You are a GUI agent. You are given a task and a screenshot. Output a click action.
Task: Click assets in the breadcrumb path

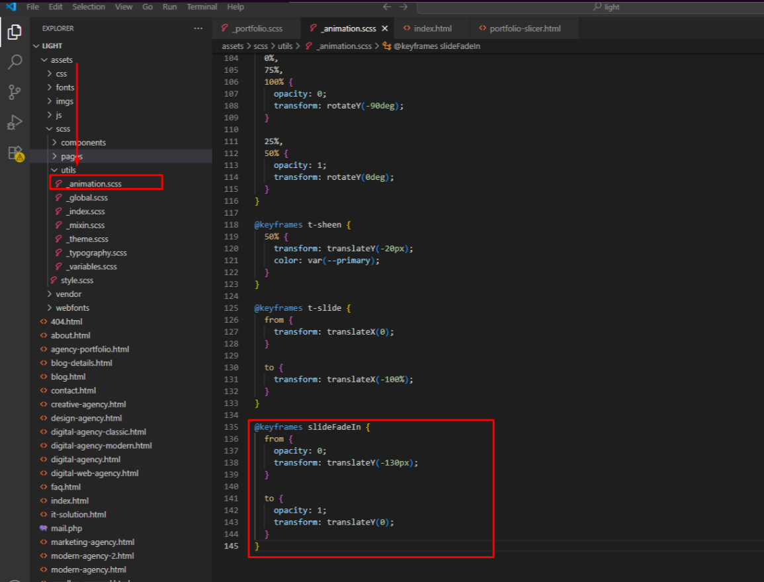232,46
